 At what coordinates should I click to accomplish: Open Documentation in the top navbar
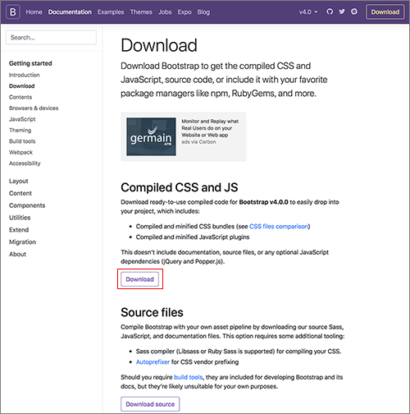coord(70,12)
